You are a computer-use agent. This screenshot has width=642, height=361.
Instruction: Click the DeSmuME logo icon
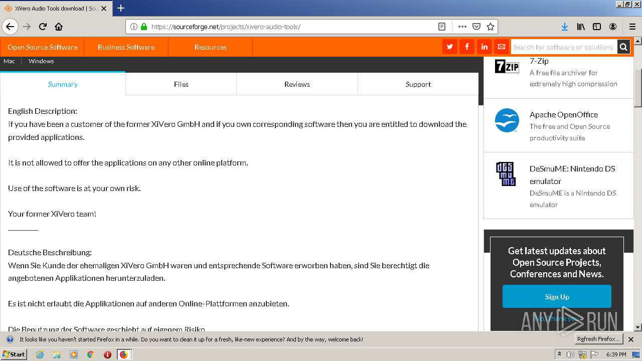point(506,174)
